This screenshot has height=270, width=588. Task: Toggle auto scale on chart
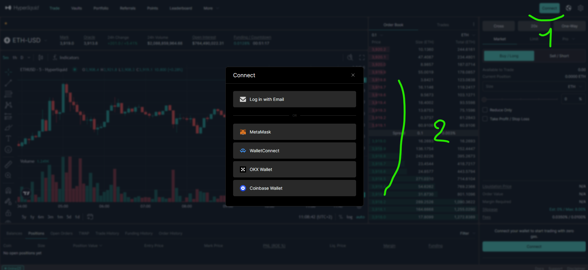point(360,217)
